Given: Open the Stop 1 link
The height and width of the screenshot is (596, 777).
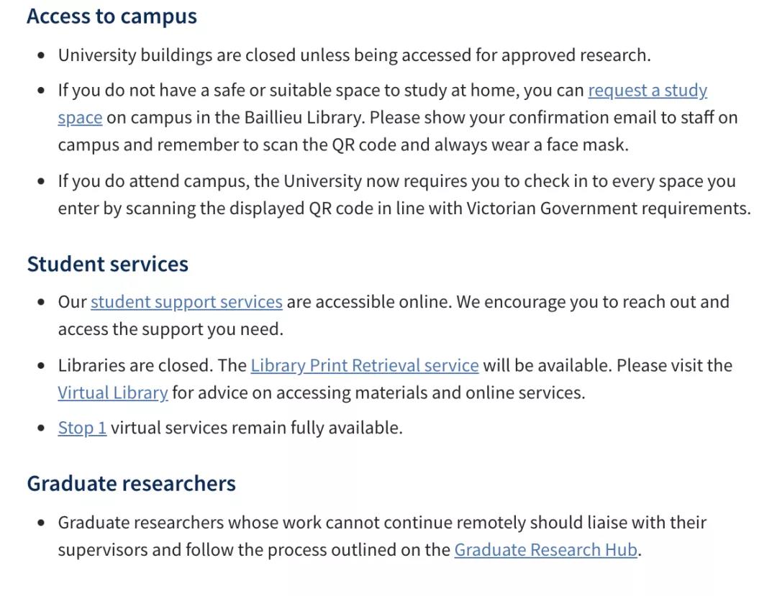Looking at the screenshot, I should (x=82, y=428).
